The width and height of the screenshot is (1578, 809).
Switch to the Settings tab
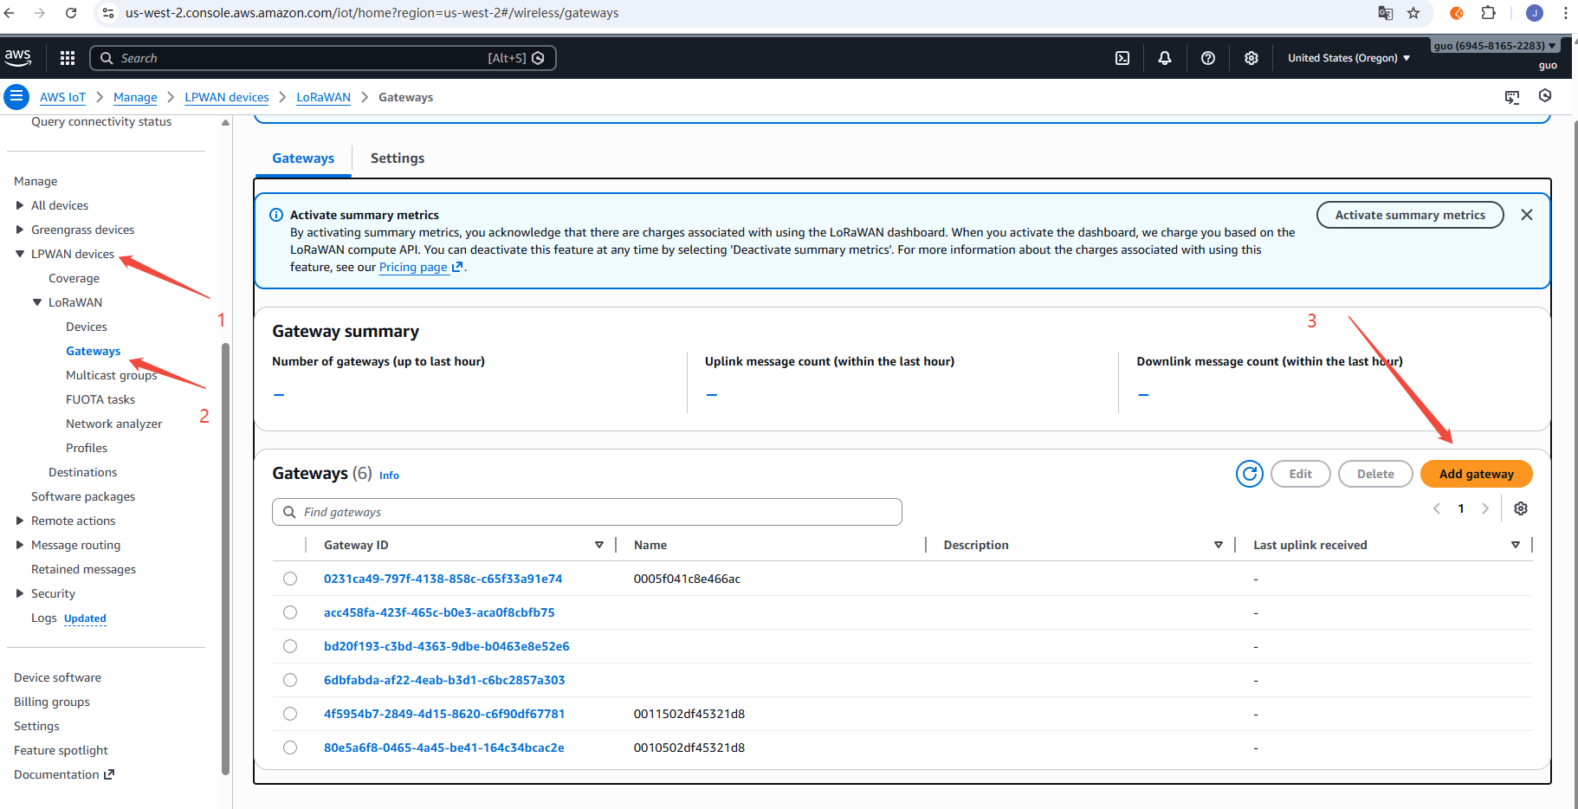(x=397, y=159)
